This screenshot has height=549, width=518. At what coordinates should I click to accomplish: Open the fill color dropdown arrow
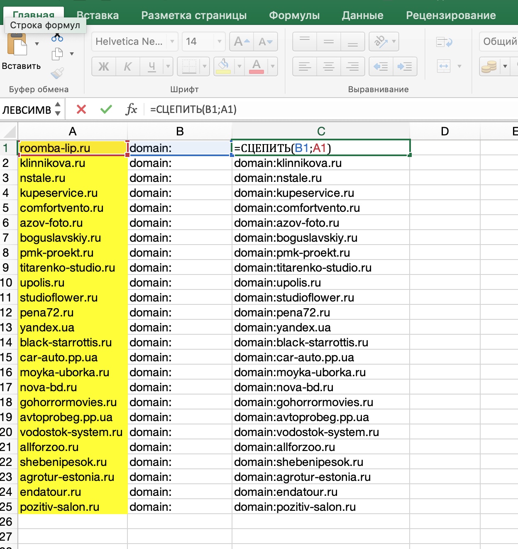click(x=239, y=66)
